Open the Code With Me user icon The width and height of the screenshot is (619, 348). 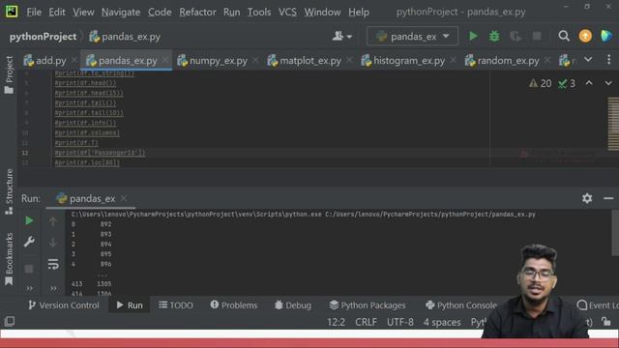click(341, 37)
